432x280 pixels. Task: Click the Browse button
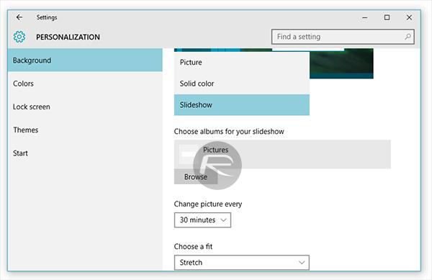point(196,176)
